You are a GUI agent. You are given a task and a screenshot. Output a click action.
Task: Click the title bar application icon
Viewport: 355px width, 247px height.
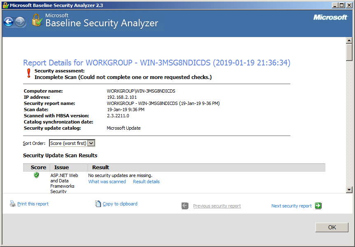[x=6, y=5]
